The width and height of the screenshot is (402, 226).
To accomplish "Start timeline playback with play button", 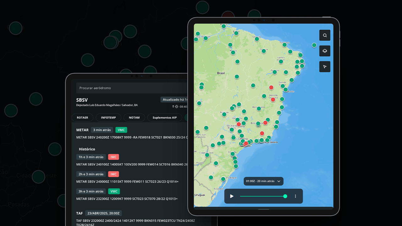I will pyautogui.click(x=232, y=196).
